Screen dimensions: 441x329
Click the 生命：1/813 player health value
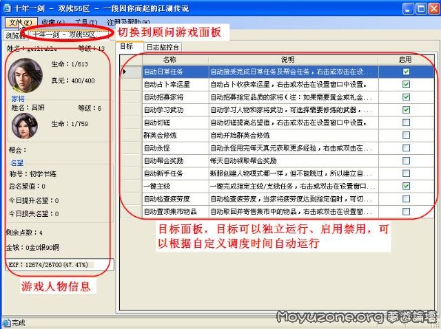tap(70, 64)
